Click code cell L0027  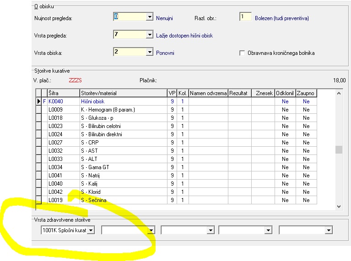(x=64, y=143)
